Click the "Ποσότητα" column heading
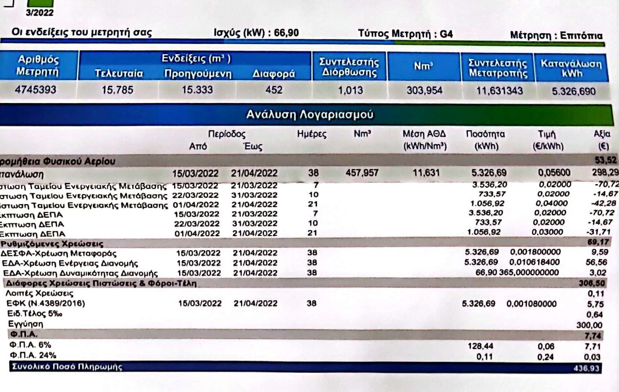Viewport: 619px width, 392px height. [486, 134]
